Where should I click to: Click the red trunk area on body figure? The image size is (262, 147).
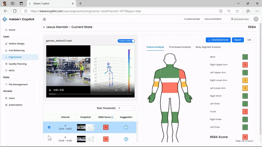tap(170, 87)
